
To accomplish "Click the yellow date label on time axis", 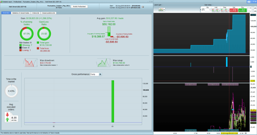I will 230,133.
